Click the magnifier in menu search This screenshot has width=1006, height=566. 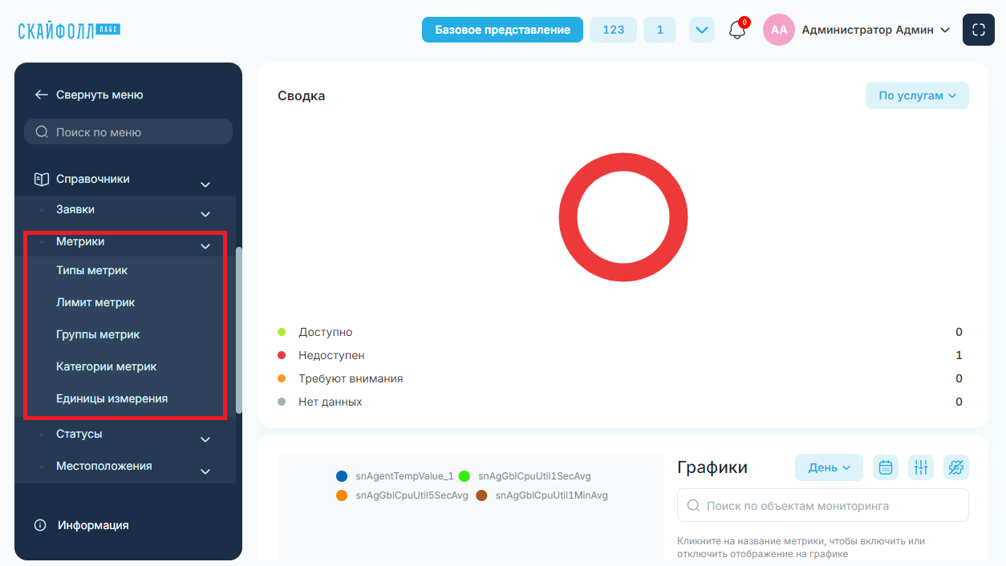click(42, 132)
